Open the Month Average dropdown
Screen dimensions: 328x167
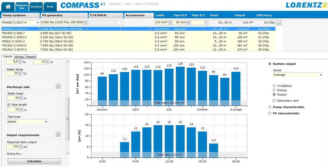[x=321, y=75]
